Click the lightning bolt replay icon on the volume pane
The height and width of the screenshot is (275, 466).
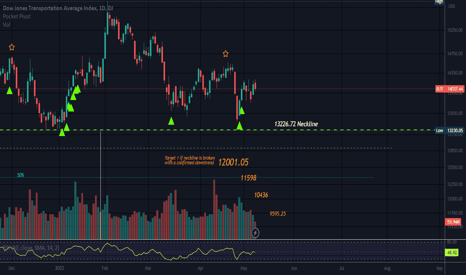coord(255,233)
